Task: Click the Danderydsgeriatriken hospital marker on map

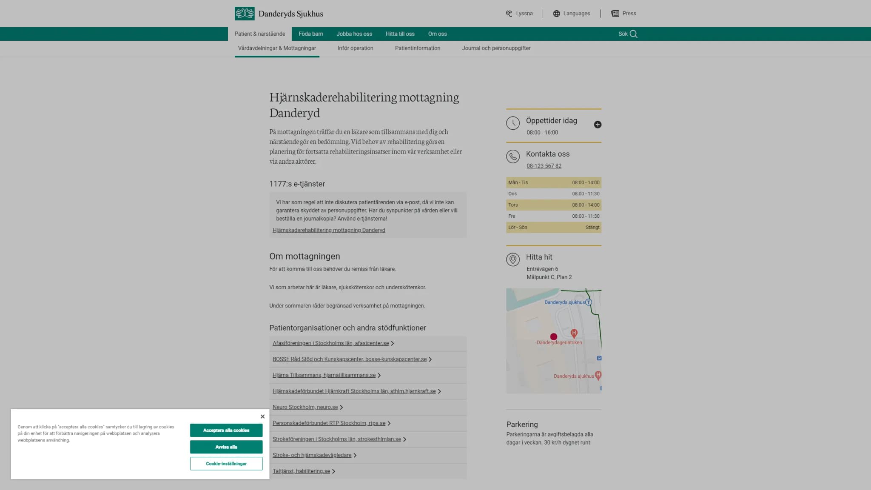Action: pos(574,333)
